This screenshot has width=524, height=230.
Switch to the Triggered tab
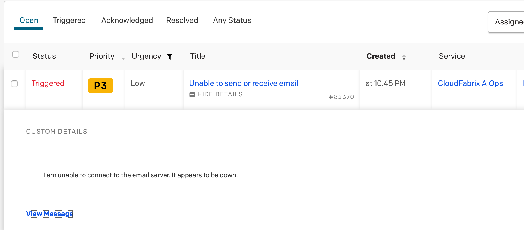click(69, 20)
